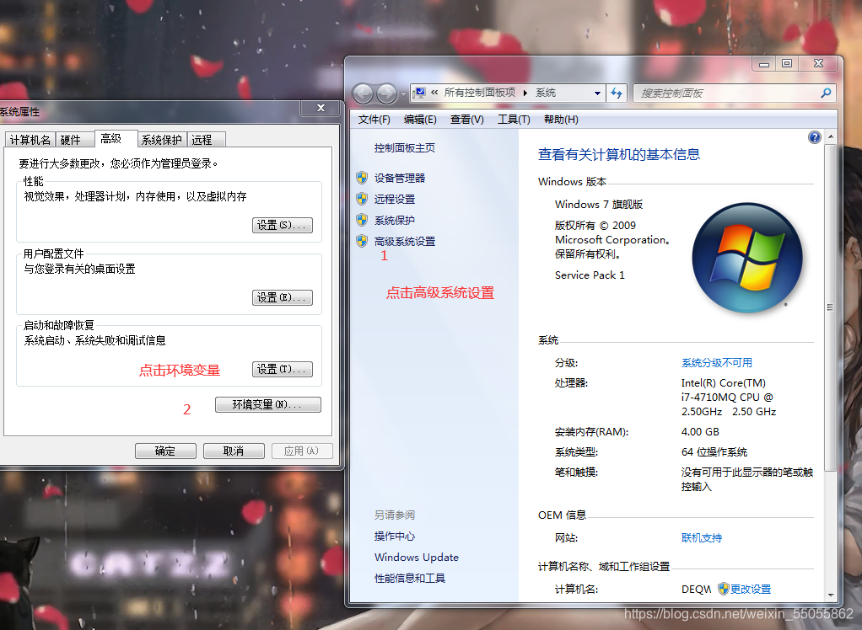Select the 高级 tab in 系统属性
The height and width of the screenshot is (630, 862).
click(x=116, y=139)
